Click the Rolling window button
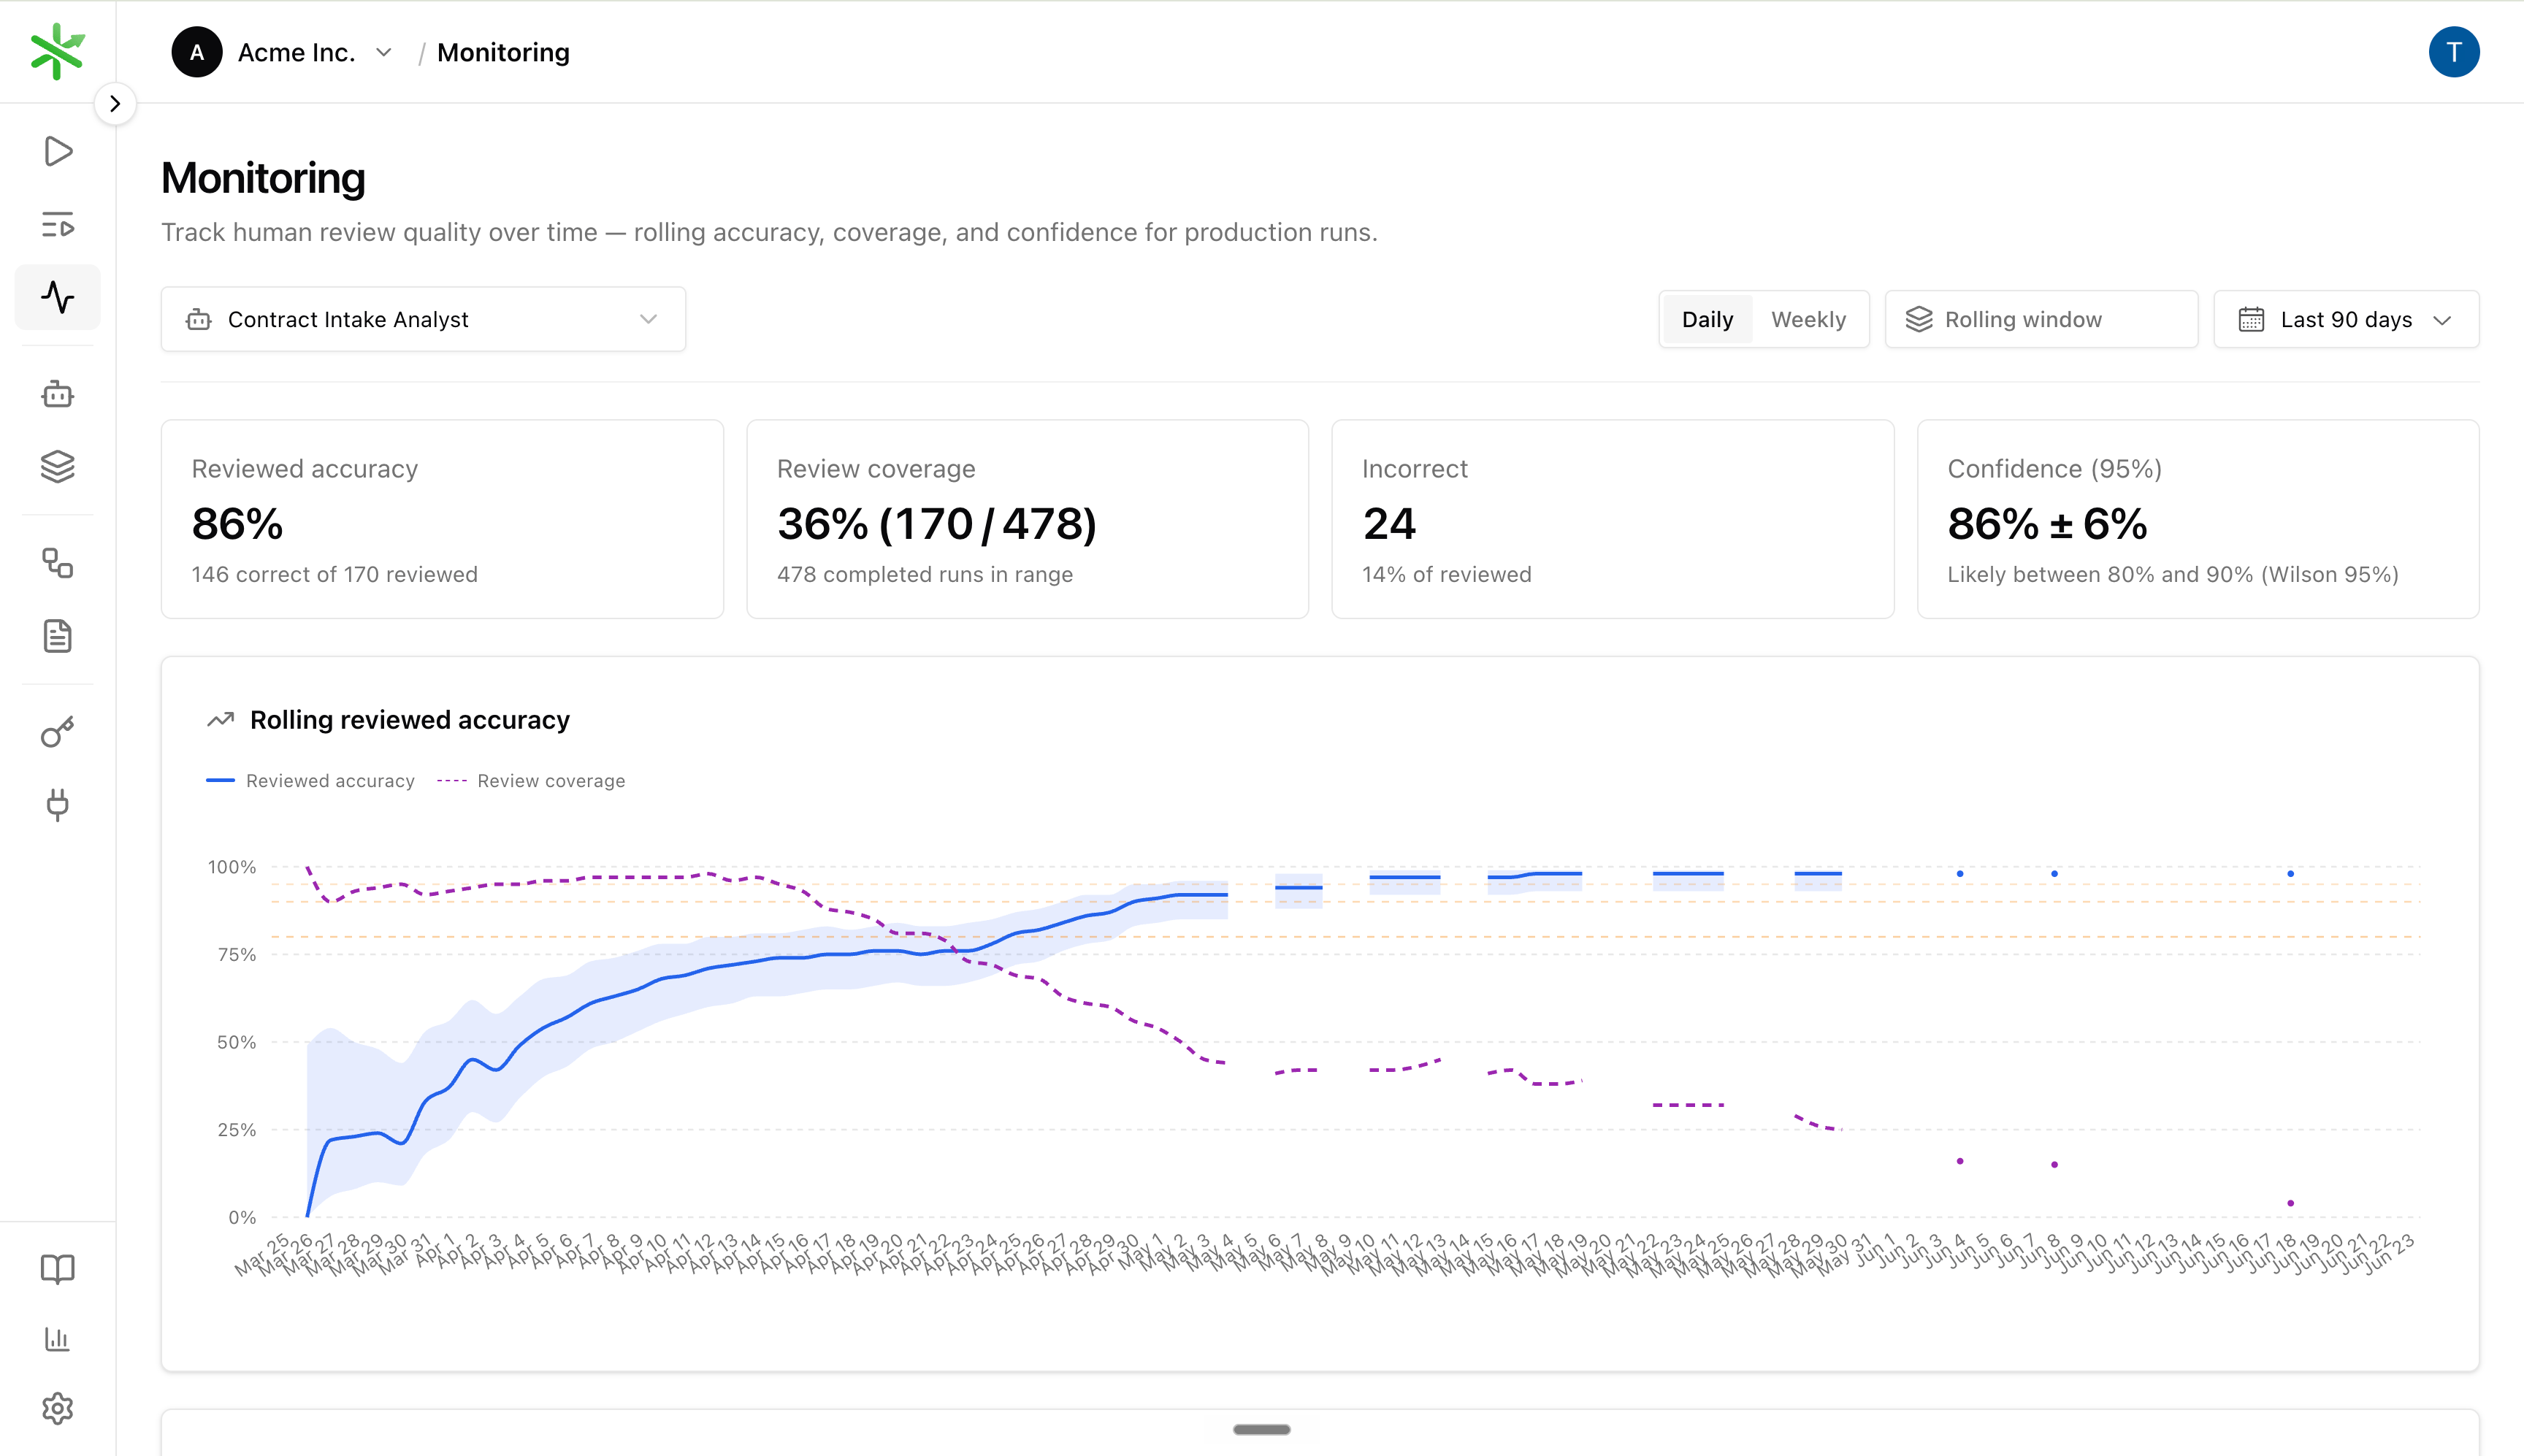This screenshot has width=2524, height=1456. 2041,319
